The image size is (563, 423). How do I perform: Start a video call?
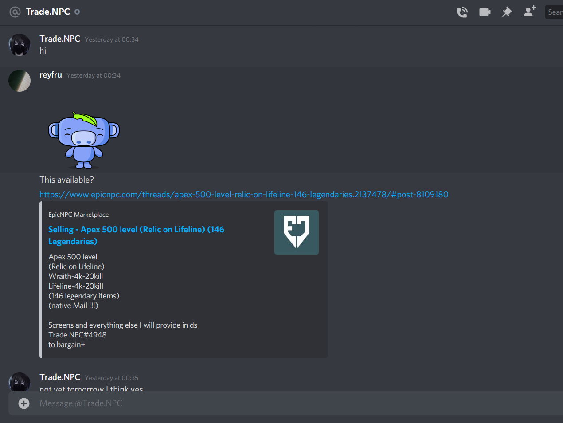click(x=485, y=12)
